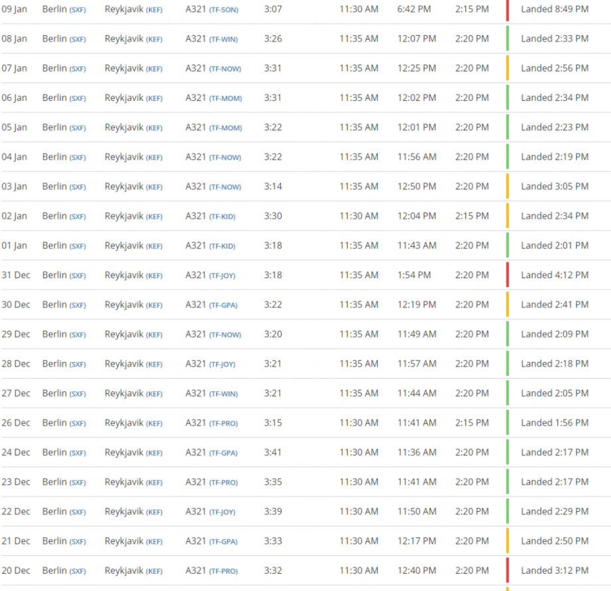Click the 'Landed 4:12 PM' status text
Screen dimensions: 611x591
pyautogui.click(x=555, y=275)
